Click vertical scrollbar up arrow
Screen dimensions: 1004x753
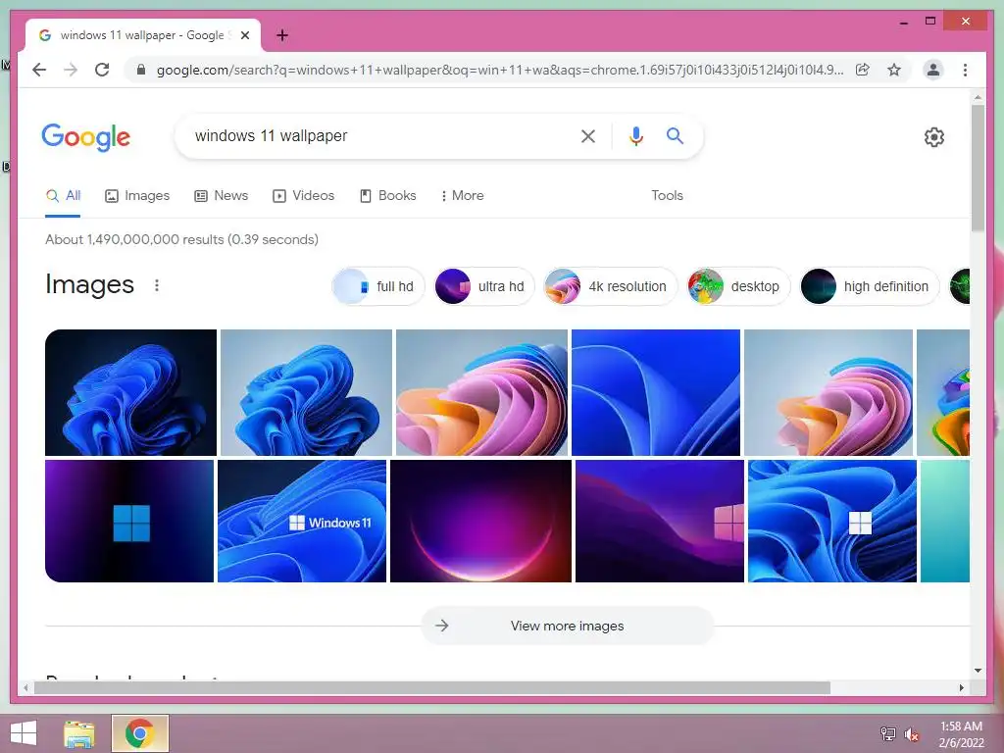(x=978, y=98)
